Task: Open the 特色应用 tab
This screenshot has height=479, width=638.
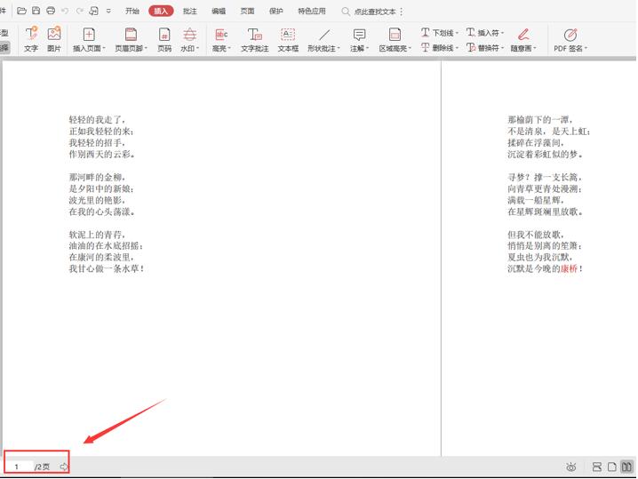Action: coord(312,11)
